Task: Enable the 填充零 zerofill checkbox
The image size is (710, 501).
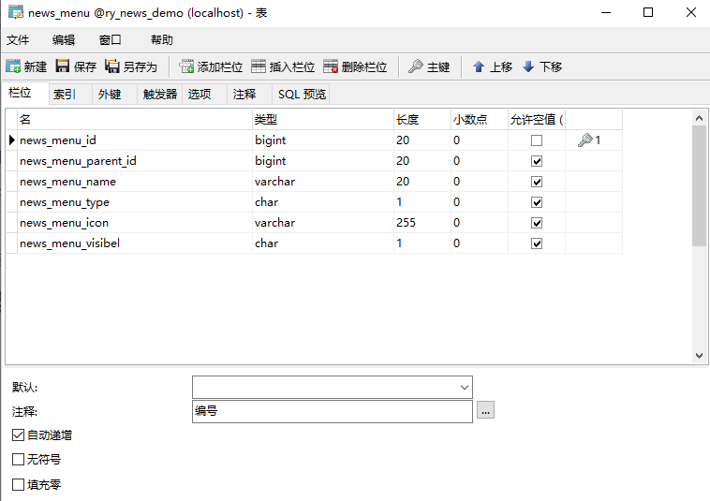Action: 18,485
